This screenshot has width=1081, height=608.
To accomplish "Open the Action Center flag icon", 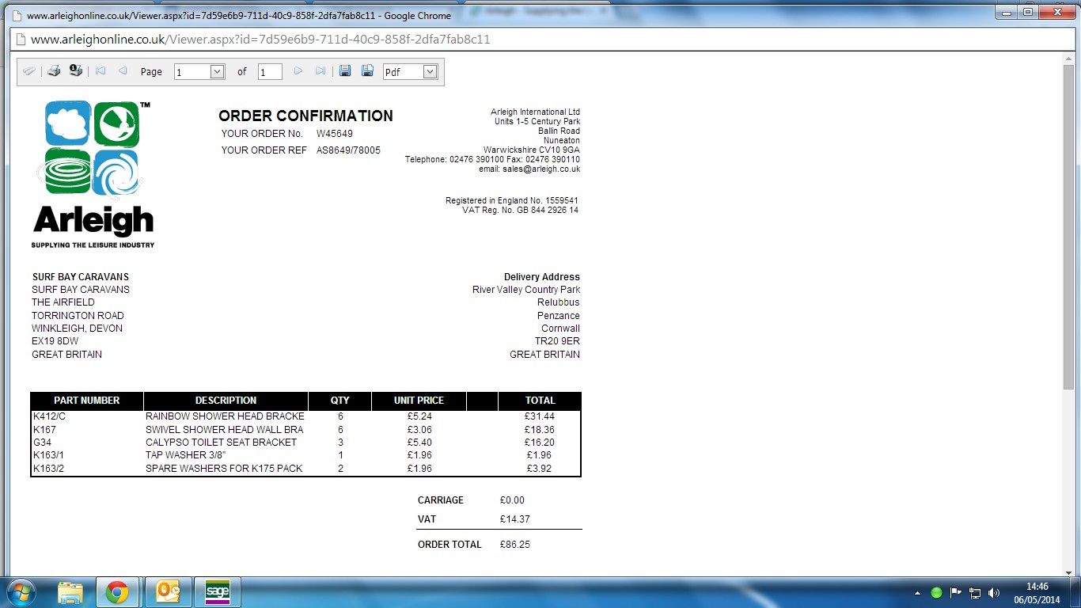I will point(955,592).
